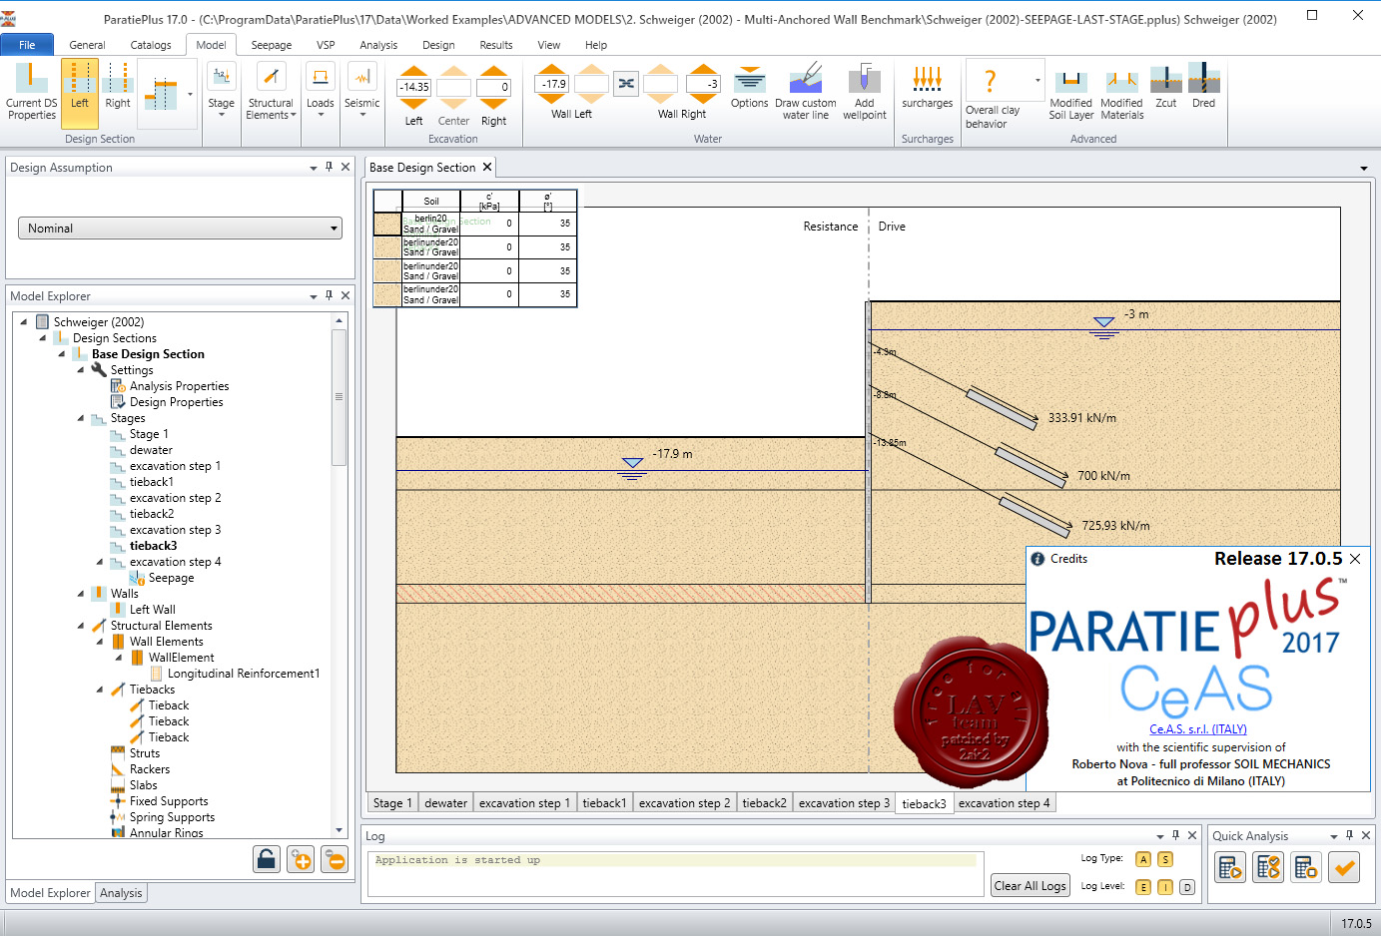This screenshot has height=936, width=1381.
Task: Click the Dred tool
Action: point(1204,88)
